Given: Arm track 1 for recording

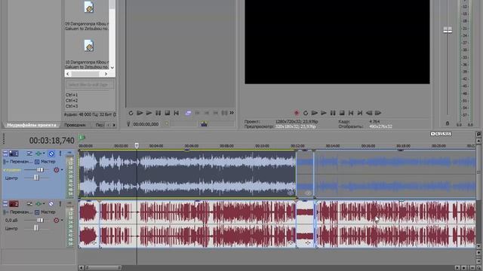Looking at the screenshot, I should (x=56, y=169).
